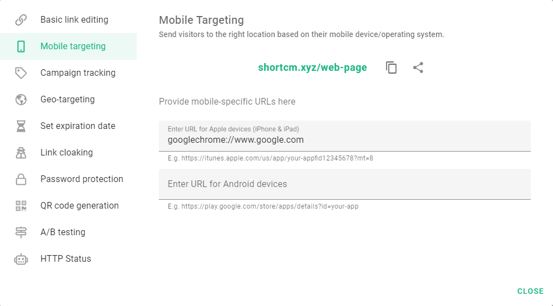
Task: Select the Geo-targeting menu item
Action: (x=68, y=100)
